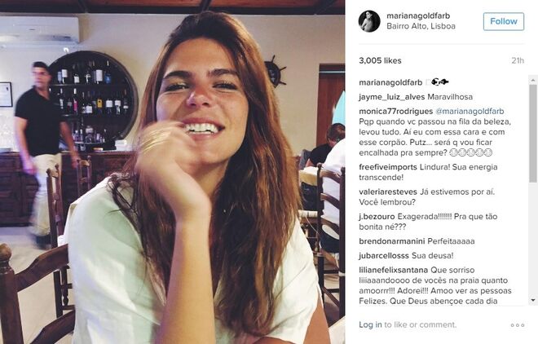Open the 21h timestamp link
Screen dimensions: 538x344
click(x=518, y=60)
